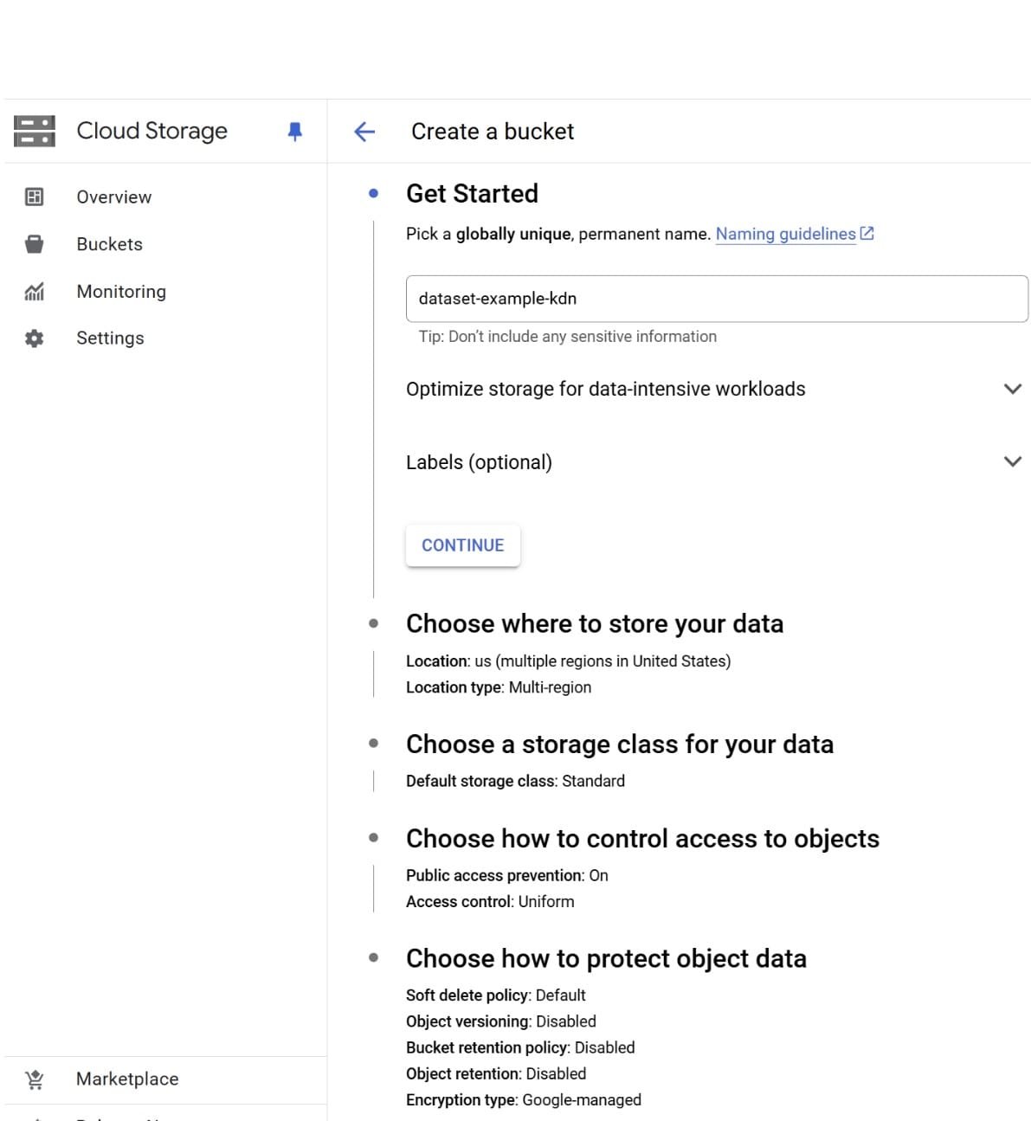Click the Buckets bucket icon
The width and height of the screenshot is (1031, 1121).
click(35, 244)
